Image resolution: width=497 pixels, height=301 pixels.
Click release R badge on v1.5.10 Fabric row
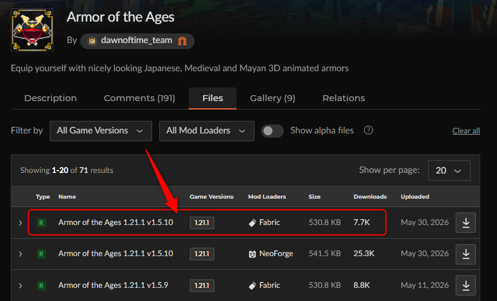[41, 223]
